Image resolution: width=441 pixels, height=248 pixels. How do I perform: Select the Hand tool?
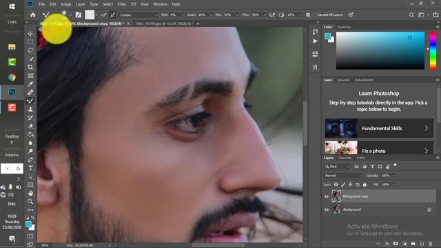(30, 193)
